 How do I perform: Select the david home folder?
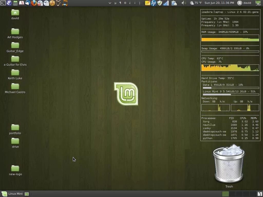15,14
